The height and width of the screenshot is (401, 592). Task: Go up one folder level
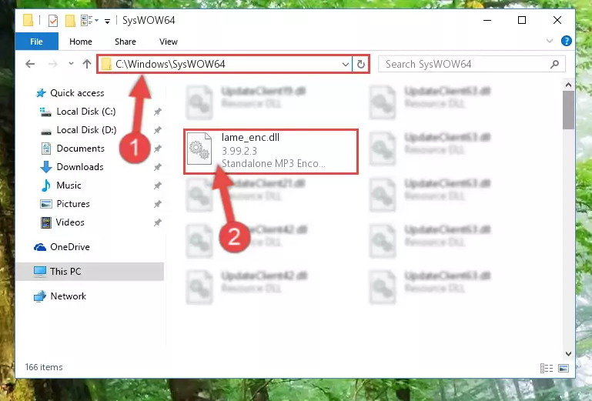[87, 64]
